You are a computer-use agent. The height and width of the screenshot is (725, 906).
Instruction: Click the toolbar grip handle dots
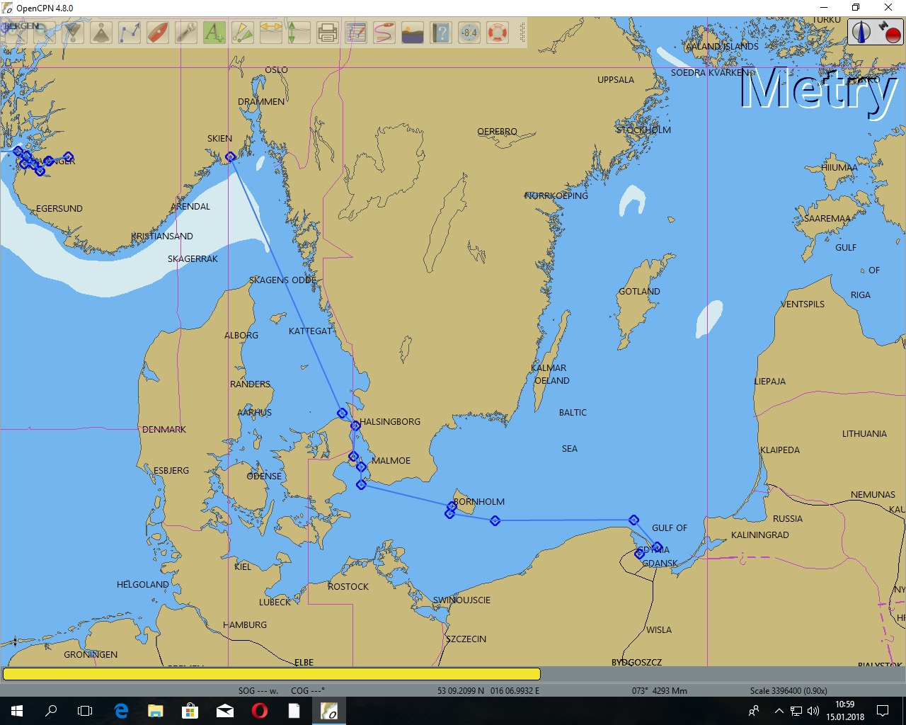522,33
